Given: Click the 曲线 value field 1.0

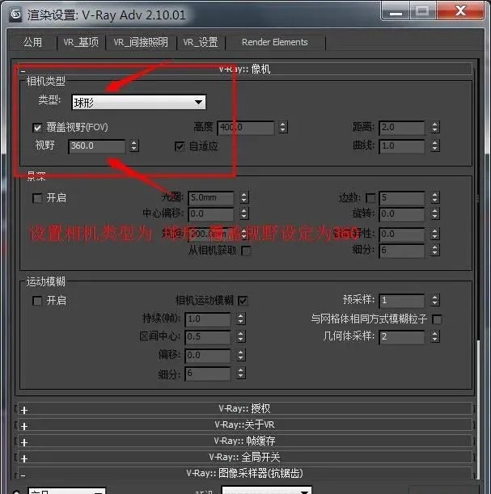Looking at the screenshot, I should click(x=402, y=146).
